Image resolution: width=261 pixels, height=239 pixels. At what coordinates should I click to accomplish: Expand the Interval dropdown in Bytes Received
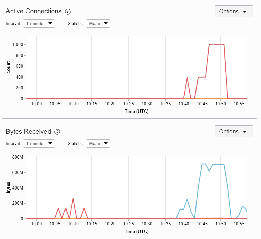tap(39, 144)
